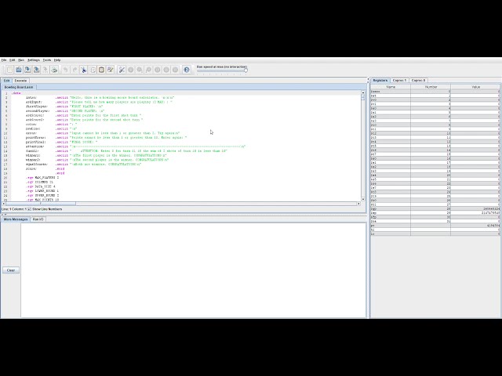Open the File menu

click(4, 60)
